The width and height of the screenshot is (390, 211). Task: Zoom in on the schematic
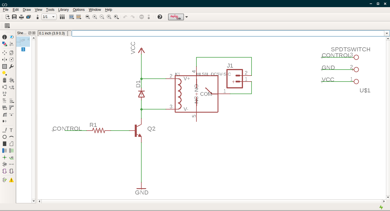pos(95,17)
